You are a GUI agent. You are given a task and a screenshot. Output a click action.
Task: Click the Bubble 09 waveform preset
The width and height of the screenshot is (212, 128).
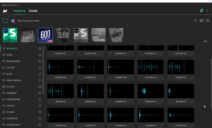click(151, 67)
